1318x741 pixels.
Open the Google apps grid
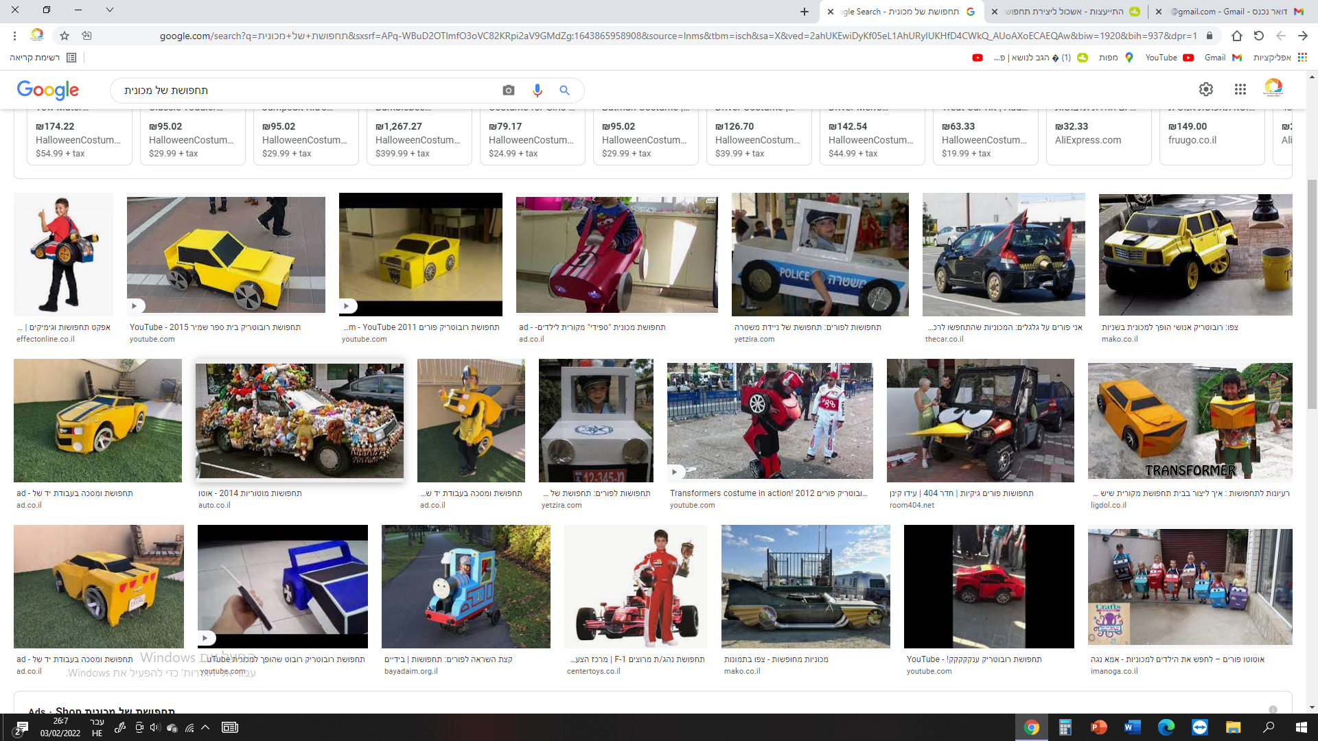[1240, 89]
